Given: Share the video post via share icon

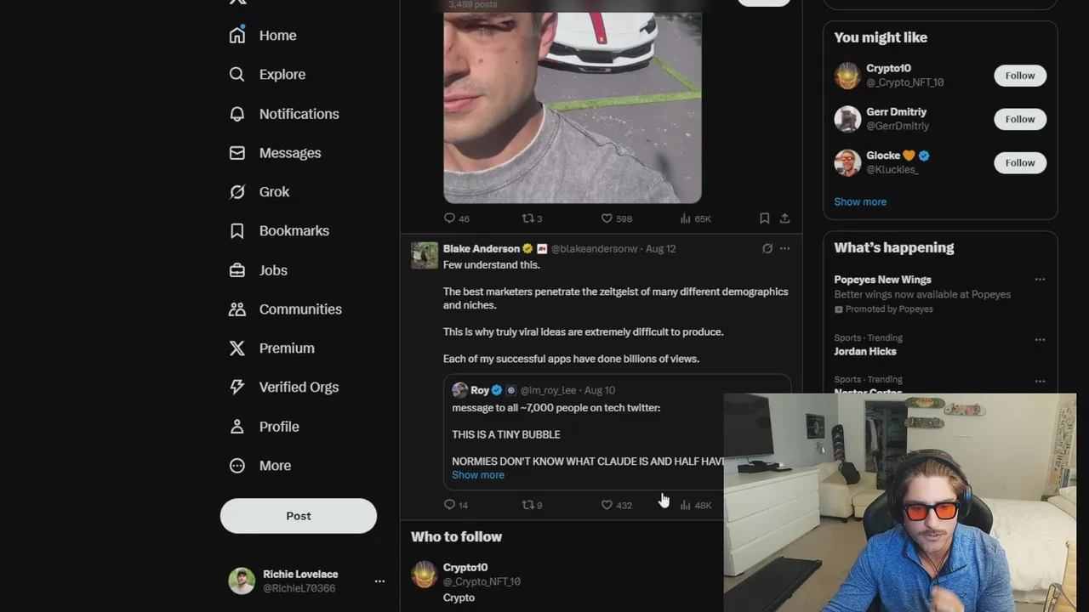Looking at the screenshot, I should point(784,218).
